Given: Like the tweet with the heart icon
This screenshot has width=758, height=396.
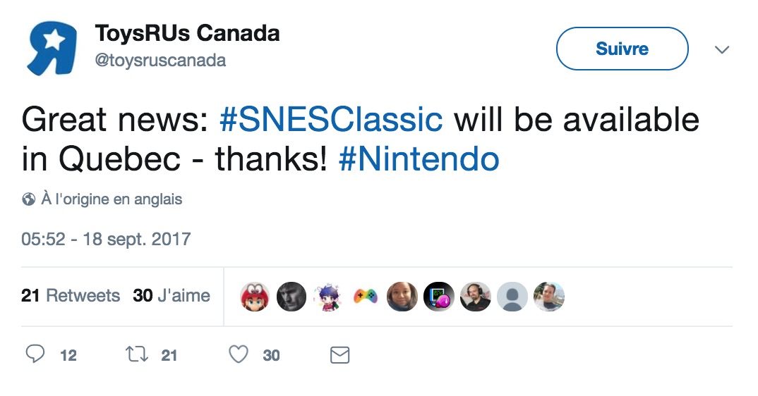Looking at the screenshot, I should pos(239,354).
